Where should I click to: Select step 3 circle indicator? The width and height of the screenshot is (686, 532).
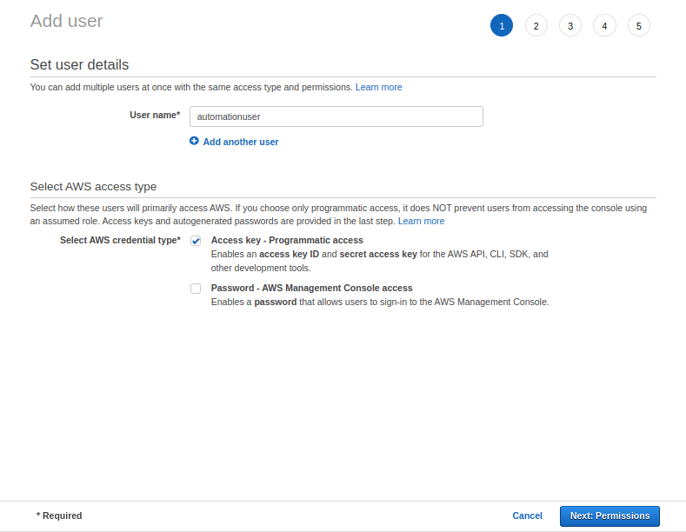click(x=570, y=25)
